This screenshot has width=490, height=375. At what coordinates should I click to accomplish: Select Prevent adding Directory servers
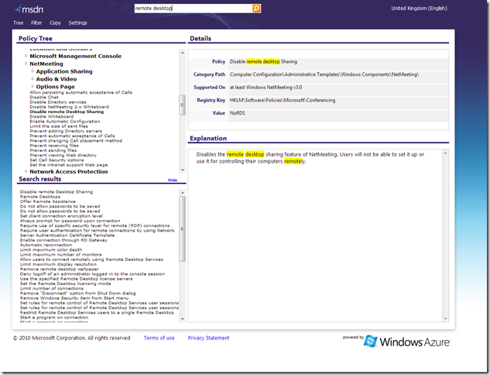point(66,131)
